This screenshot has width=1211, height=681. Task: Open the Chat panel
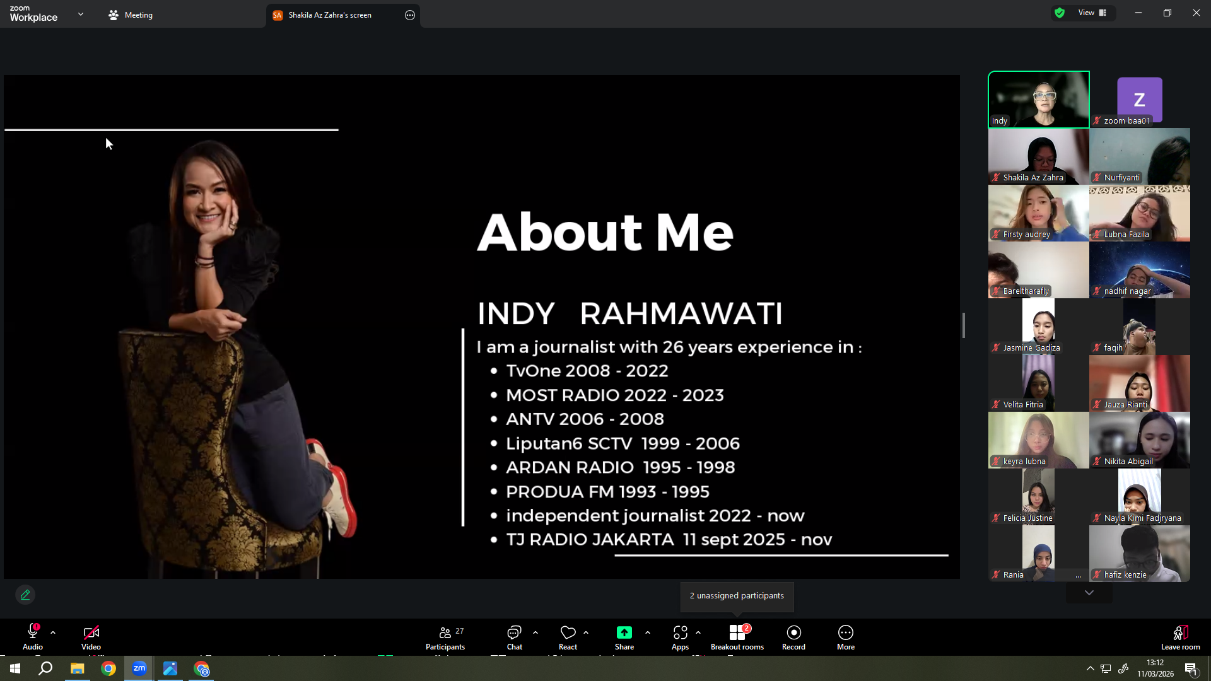pos(515,637)
